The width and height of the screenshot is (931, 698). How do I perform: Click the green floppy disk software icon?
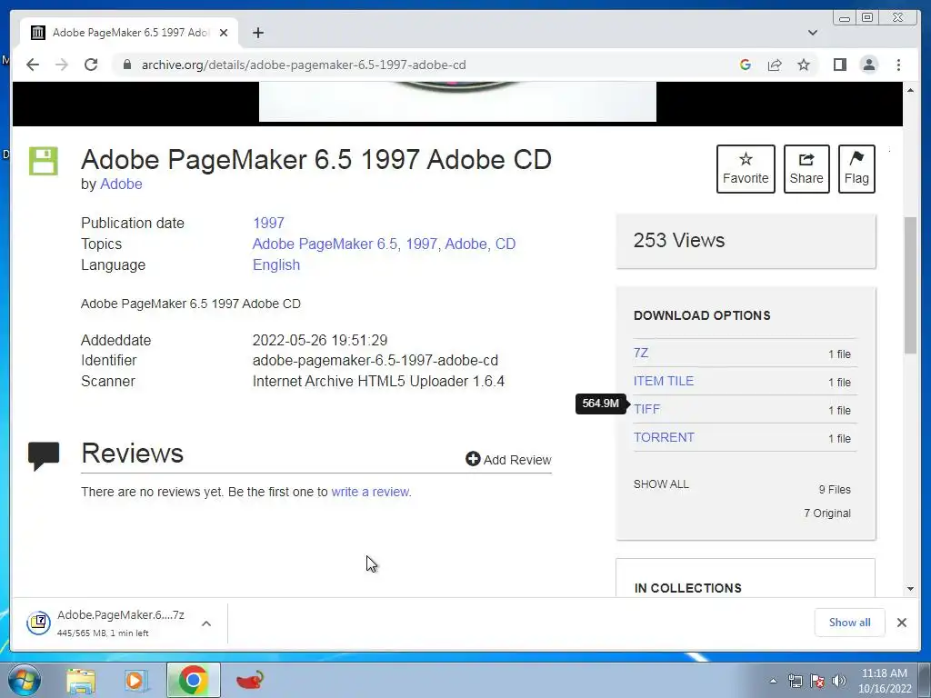point(44,161)
